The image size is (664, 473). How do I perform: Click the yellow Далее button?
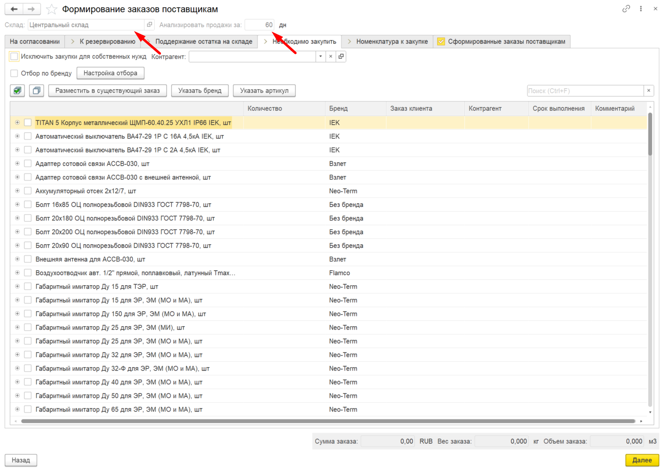click(642, 460)
